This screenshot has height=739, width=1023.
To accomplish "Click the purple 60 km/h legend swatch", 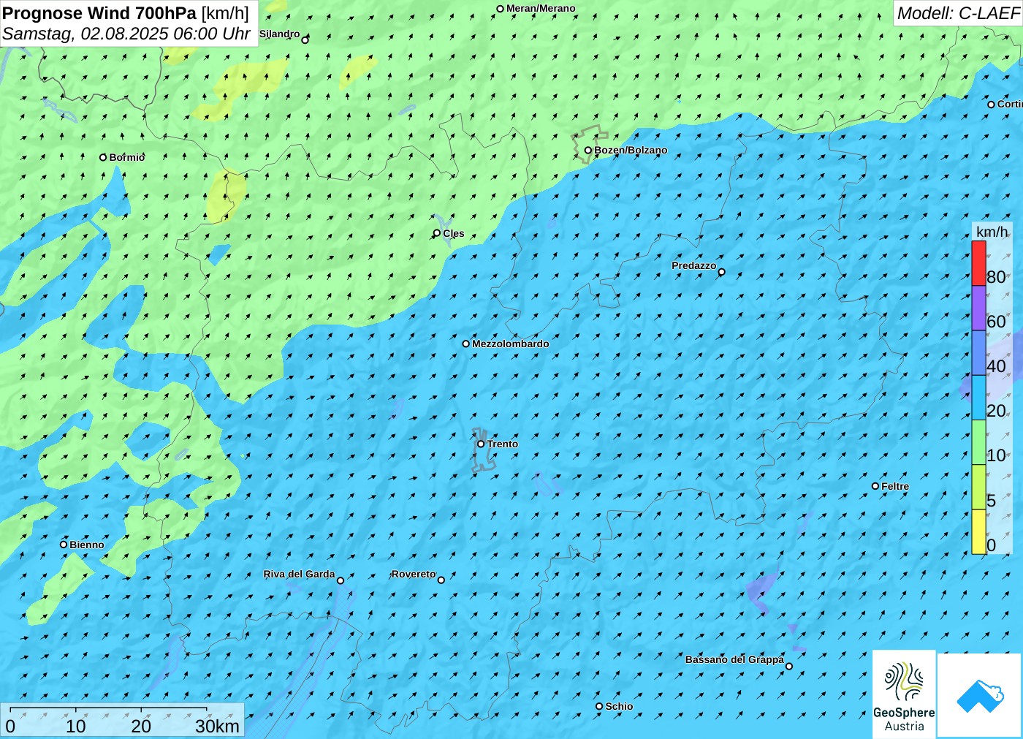I will click(978, 308).
